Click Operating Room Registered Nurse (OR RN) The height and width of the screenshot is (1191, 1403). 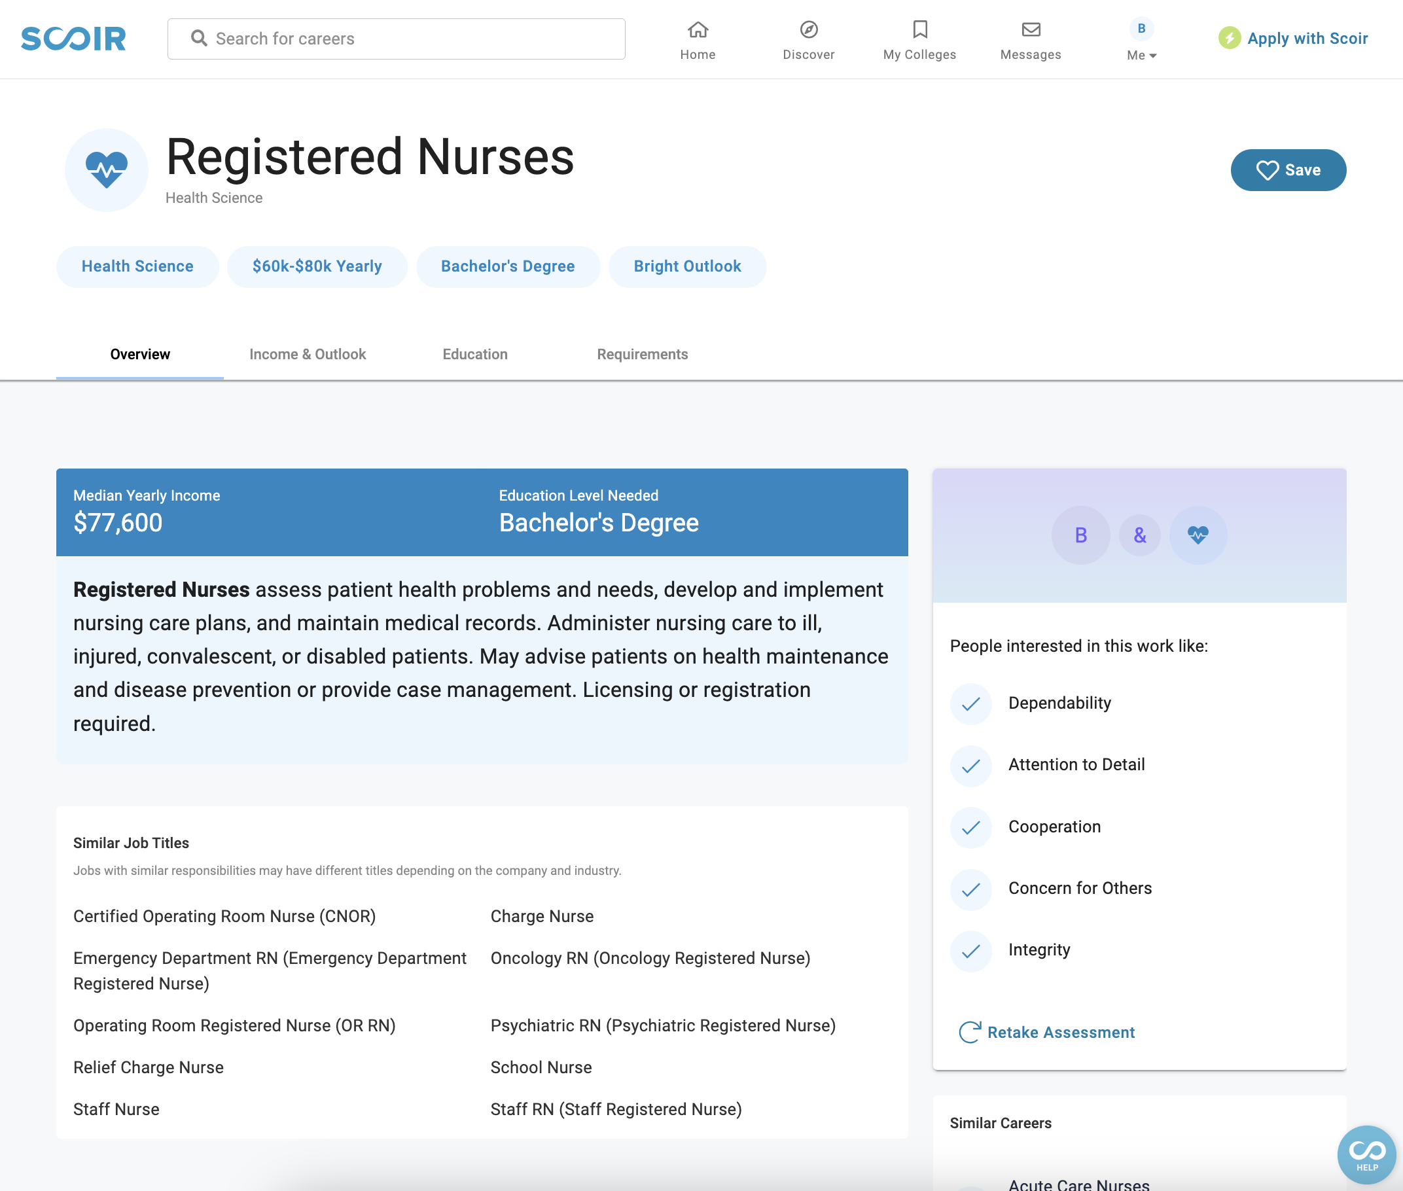pos(234,1025)
